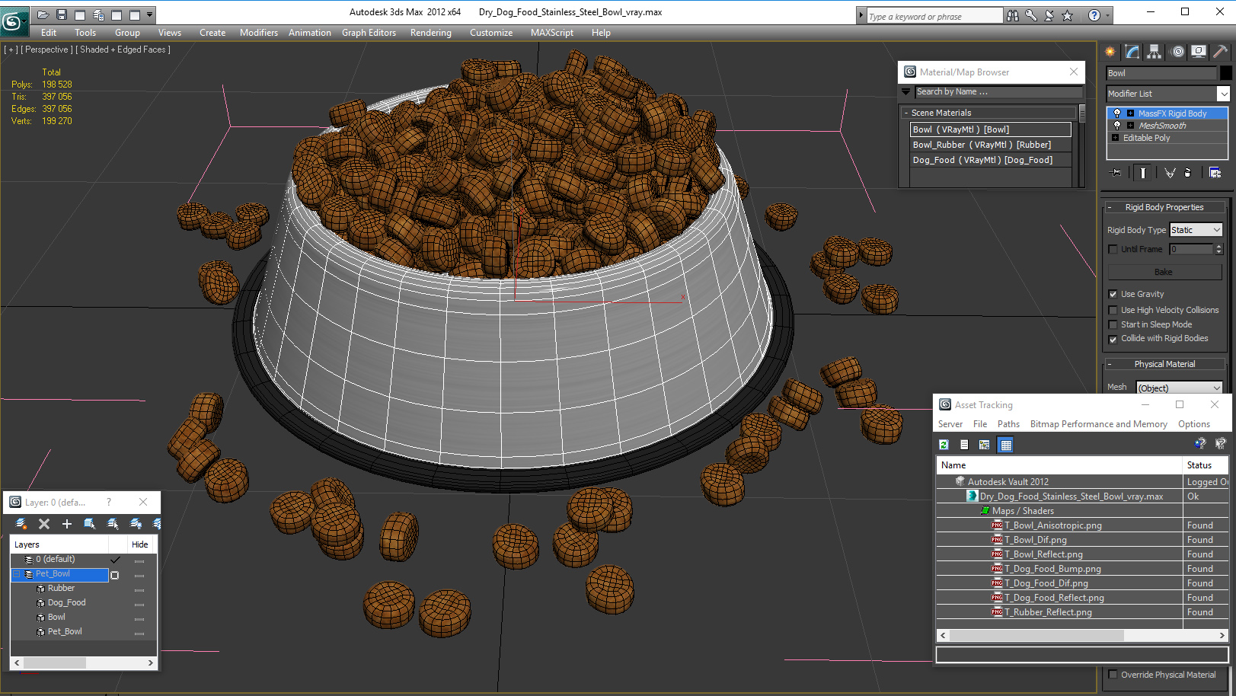Click Name column header in Asset Tracking
1236x696 pixels.
click(1059, 465)
